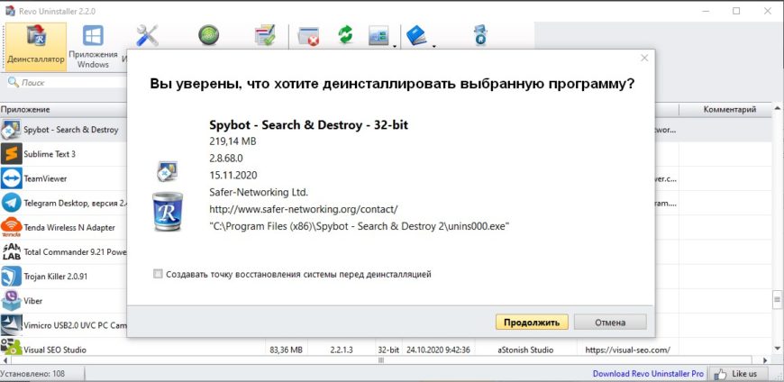Click the green refresh arrows icon
The width and height of the screenshot is (784, 382).
click(x=345, y=35)
